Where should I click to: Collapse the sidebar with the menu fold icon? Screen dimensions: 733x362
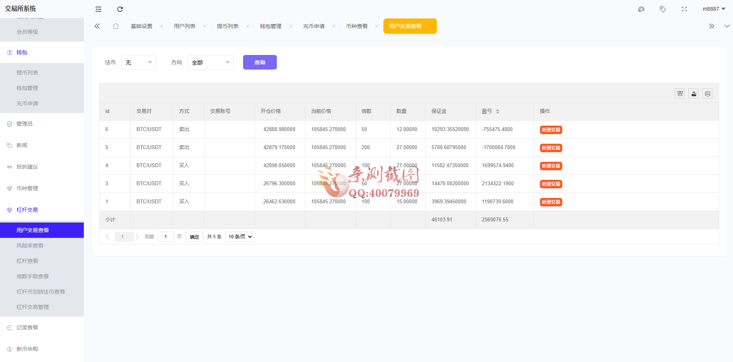coord(98,9)
